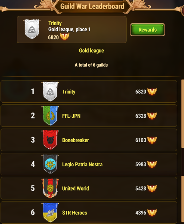Viewport: 184px width, 224px height.
Task: Click the leaderboard vertical scrollbar thumb
Action: coord(183,114)
